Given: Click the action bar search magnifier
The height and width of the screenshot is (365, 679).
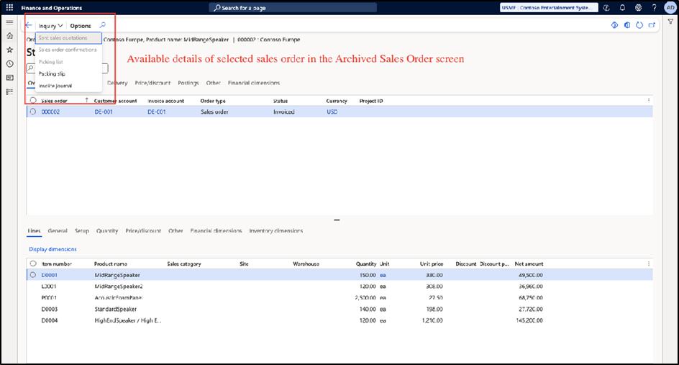Looking at the screenshot, I should [103, 25].
